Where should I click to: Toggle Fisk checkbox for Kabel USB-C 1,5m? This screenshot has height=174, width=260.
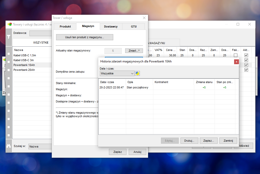[x=235, y=55]
